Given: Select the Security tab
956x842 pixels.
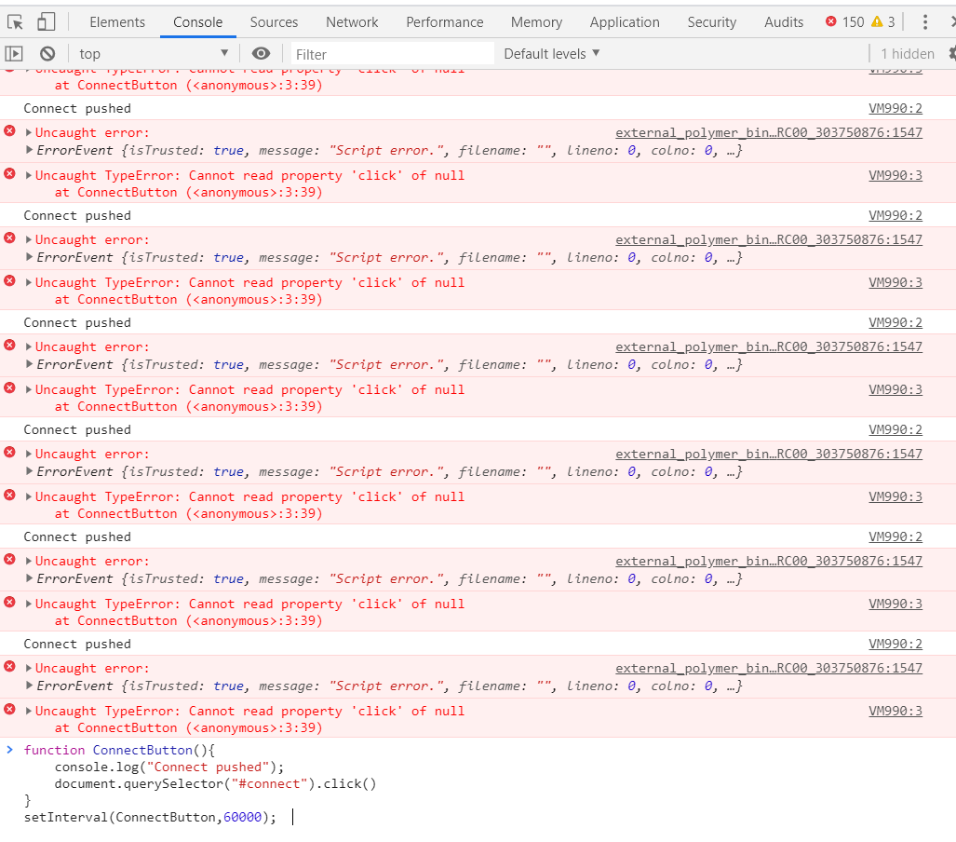Looking at the screenshot, I should point(711,22).
